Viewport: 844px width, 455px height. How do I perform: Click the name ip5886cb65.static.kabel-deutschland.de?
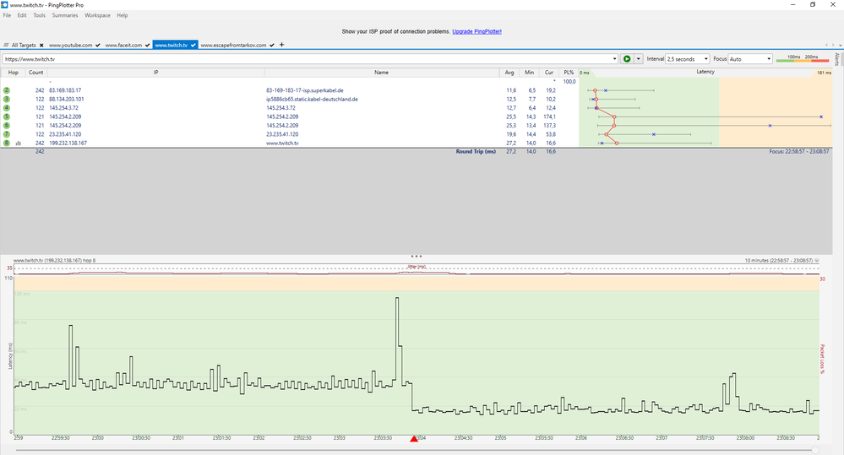tap(312, 99)
